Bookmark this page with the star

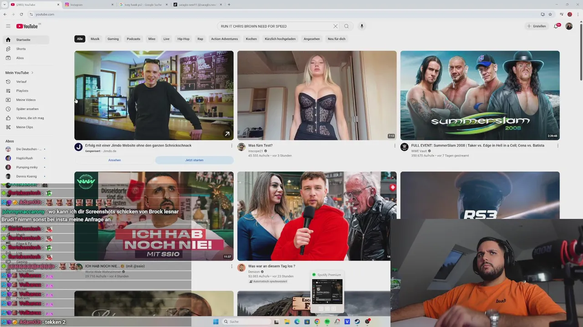pyautogui.click(x=550, y=14)
